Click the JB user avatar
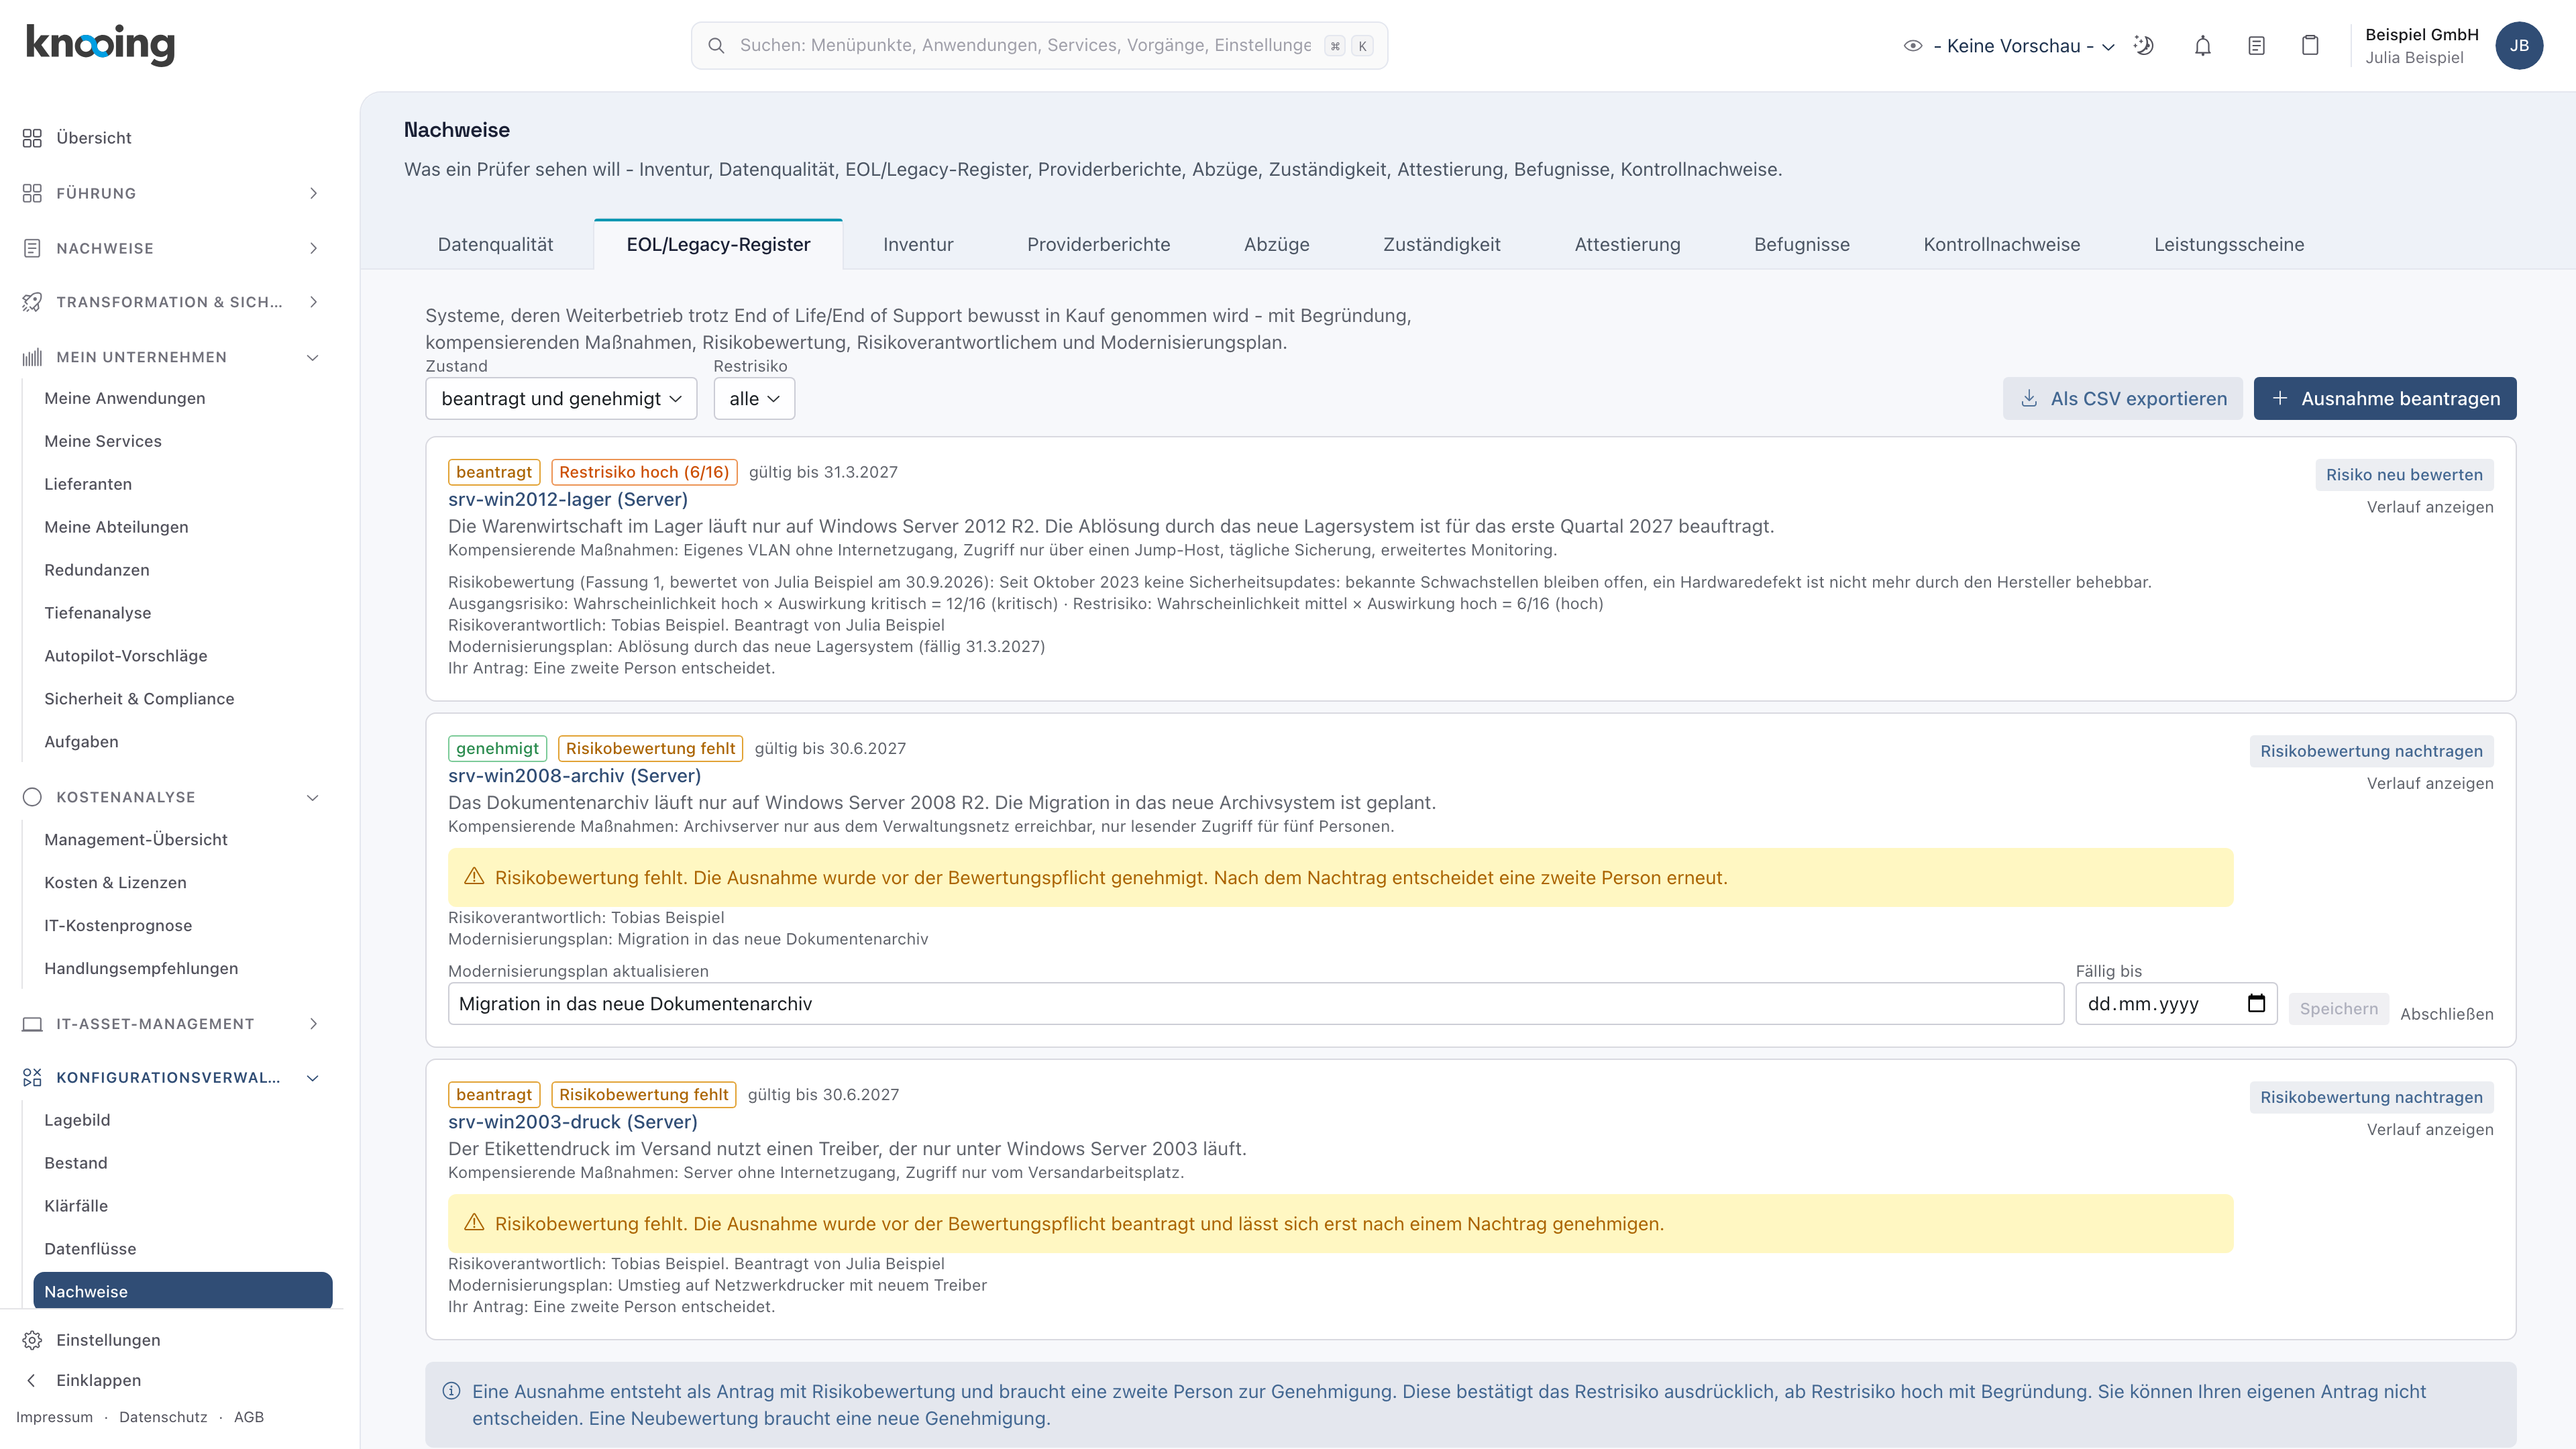This screenshot has height=1449, width=2576. click(x=2519, y=46)
